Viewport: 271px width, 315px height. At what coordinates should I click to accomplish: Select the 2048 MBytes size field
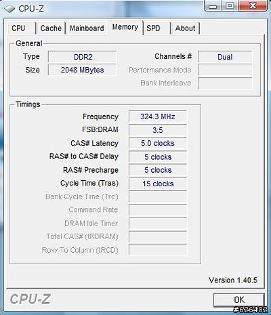pyautogui.click(x=83, y=70)
